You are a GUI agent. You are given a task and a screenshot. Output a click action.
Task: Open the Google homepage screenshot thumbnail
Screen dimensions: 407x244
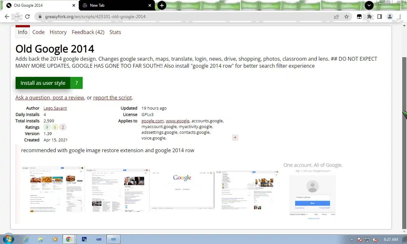pyautogui.click(x=182, y=190)
